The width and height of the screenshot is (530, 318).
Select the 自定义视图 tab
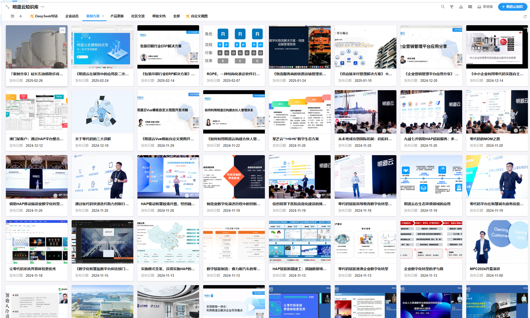click(x=197, y=16)
